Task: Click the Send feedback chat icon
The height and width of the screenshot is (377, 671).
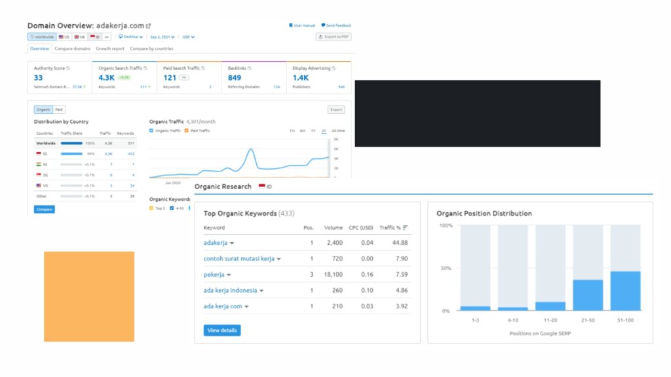Action: (x=323, y=26)
